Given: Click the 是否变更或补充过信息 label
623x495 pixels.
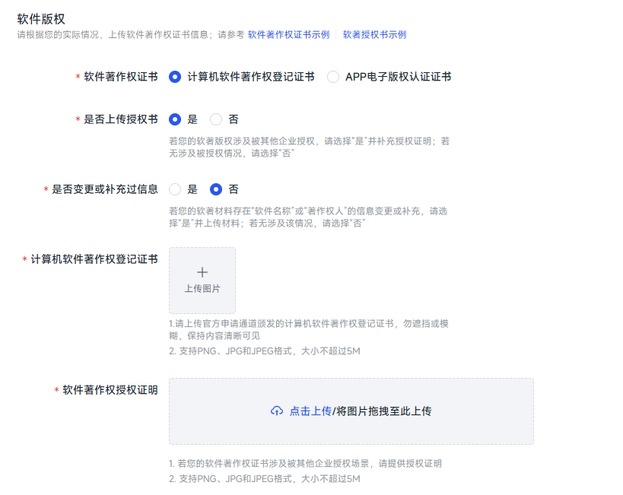Looking at the screenshot, I should tap(105, 189).
